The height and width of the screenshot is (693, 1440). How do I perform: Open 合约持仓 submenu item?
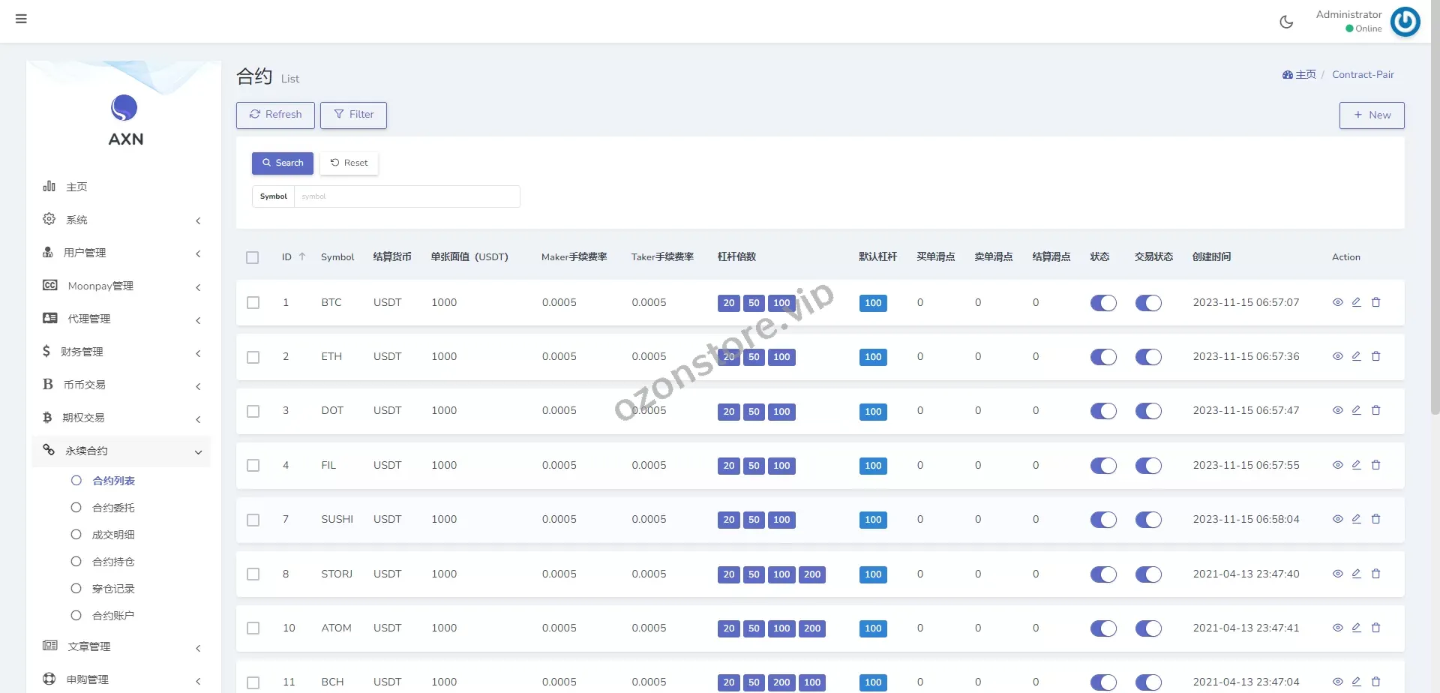point(113,562)
